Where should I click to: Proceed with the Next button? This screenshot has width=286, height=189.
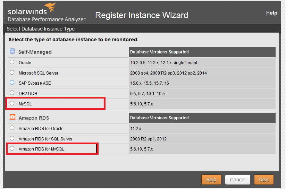click(264, 180)
